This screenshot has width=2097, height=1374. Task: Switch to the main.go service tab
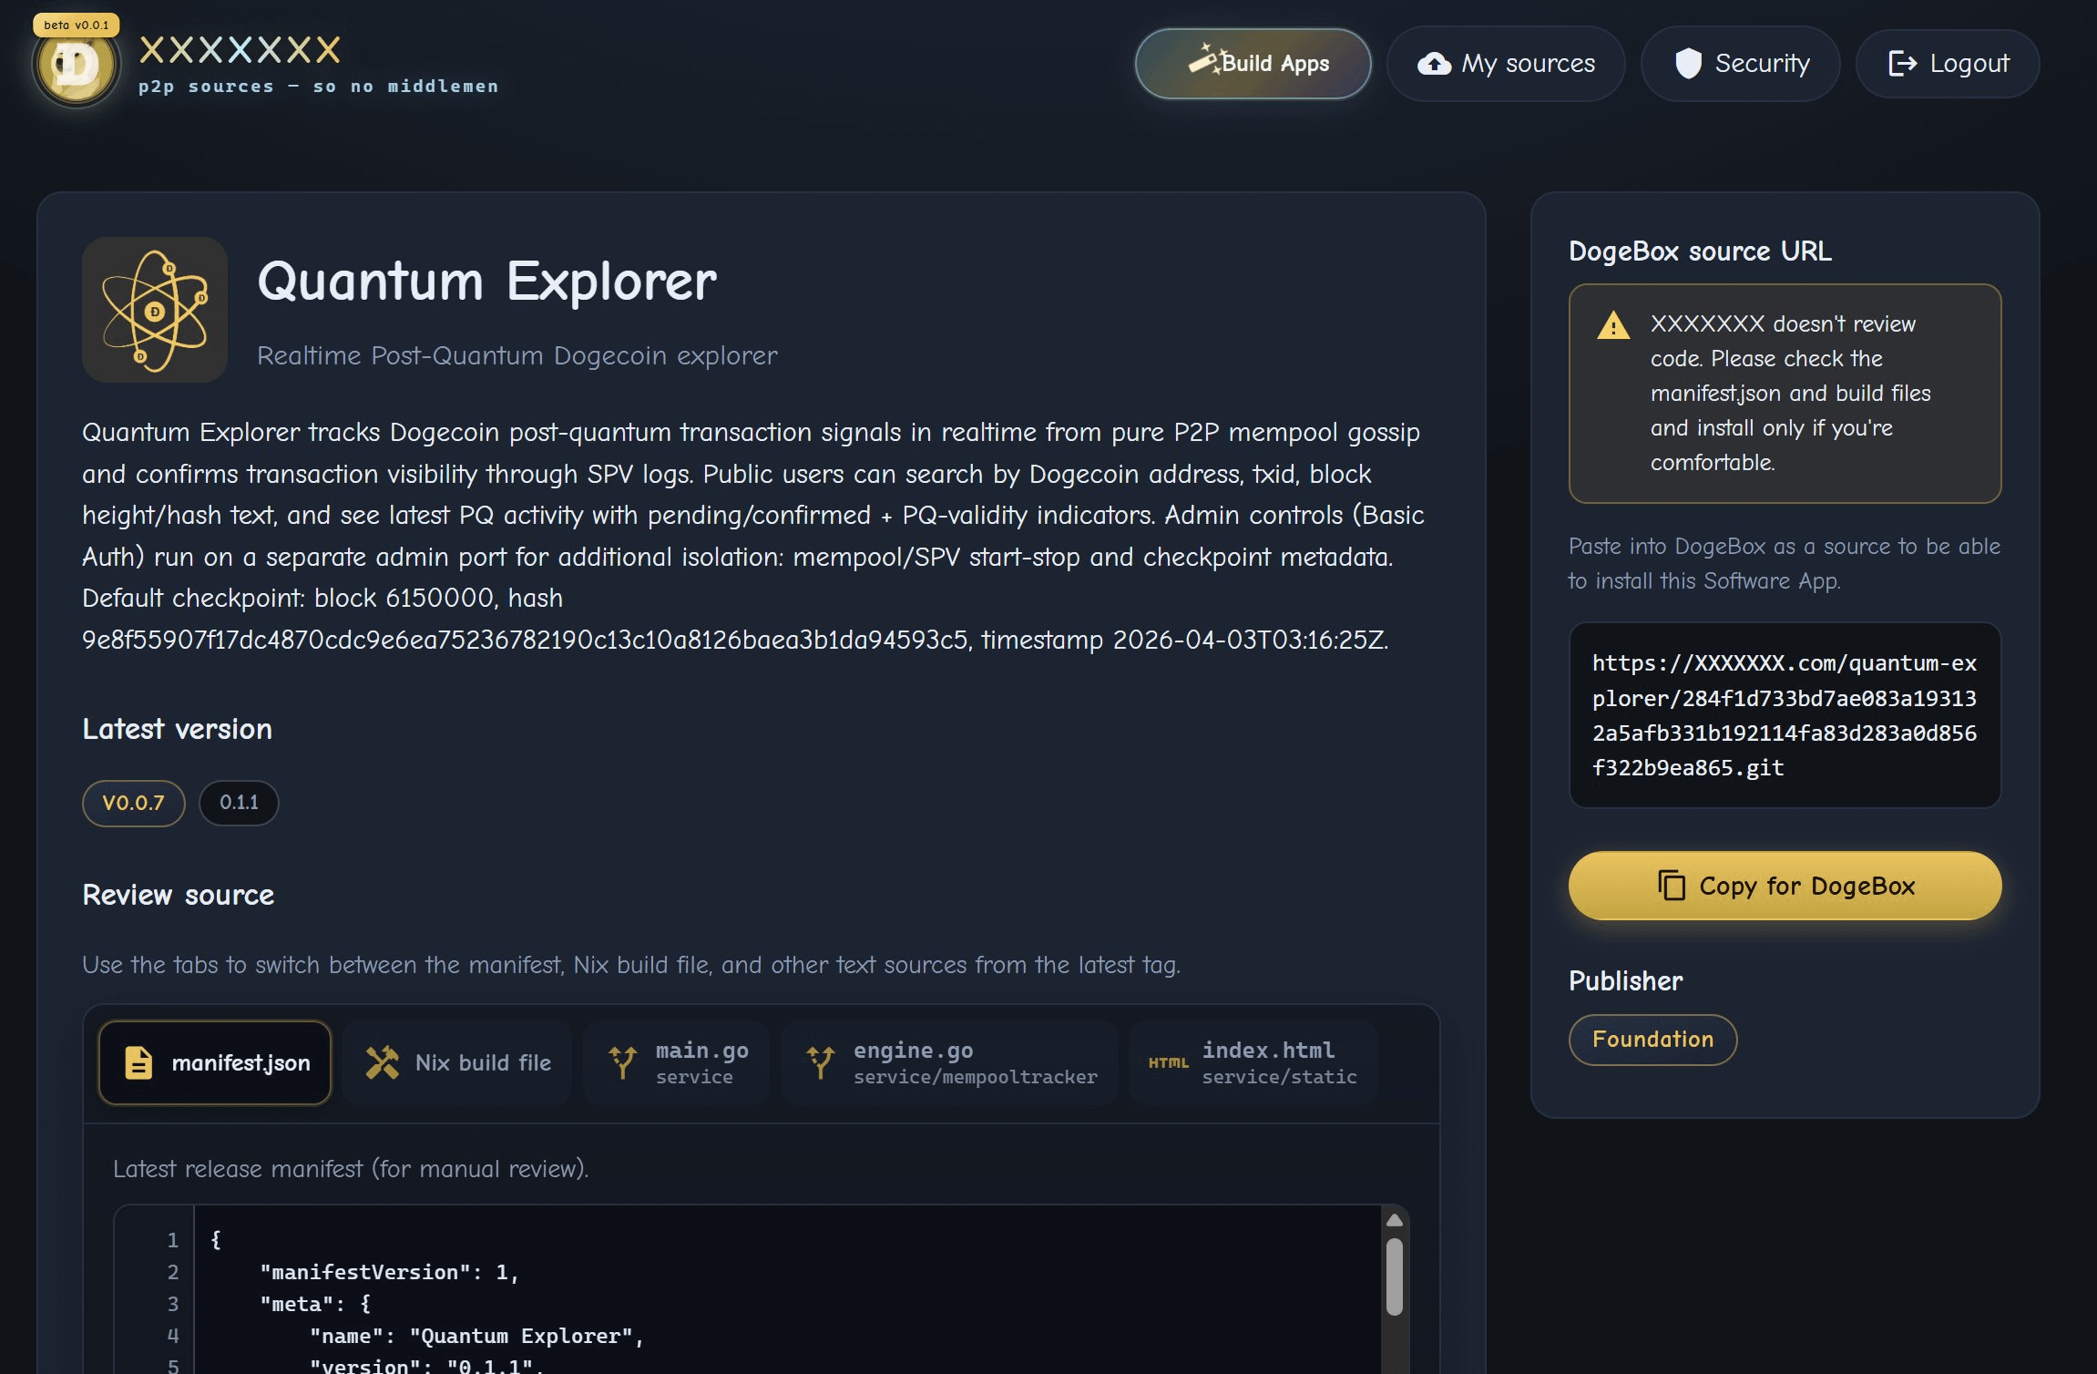[x=677, y=1062]
